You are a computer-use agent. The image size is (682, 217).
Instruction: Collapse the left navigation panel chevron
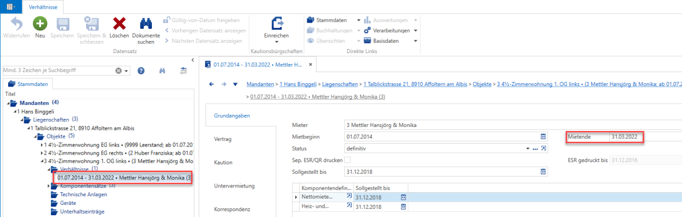pos(193,60)
